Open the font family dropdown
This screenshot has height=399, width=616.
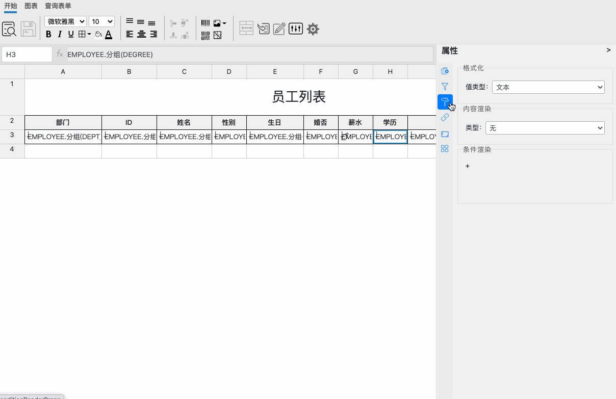click(65, 21)
